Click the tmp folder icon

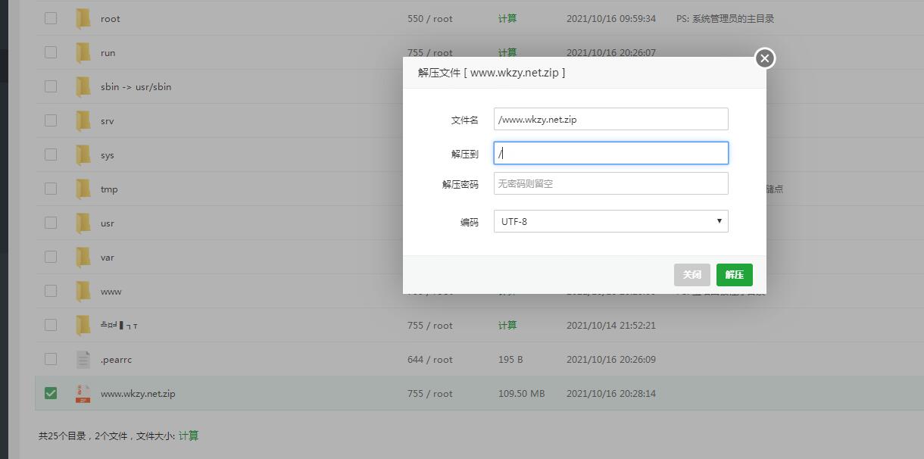83,189
